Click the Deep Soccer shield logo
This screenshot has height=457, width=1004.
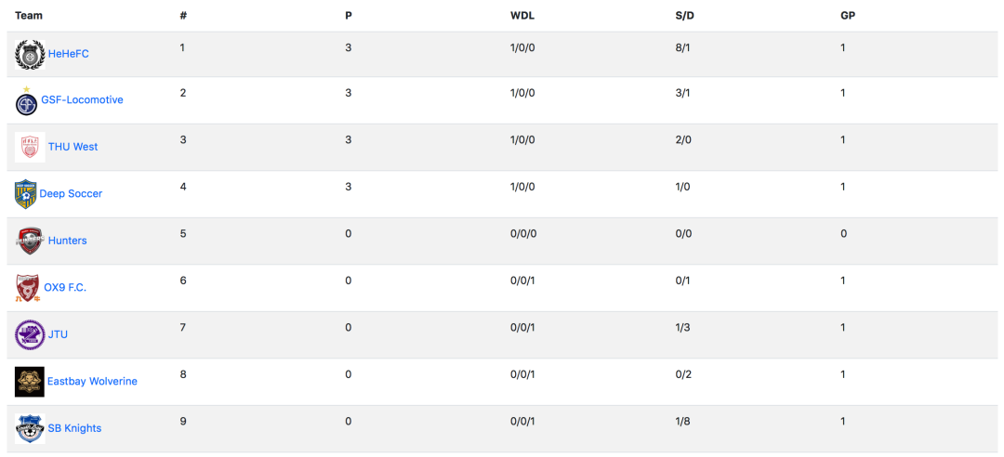(26, 194)
